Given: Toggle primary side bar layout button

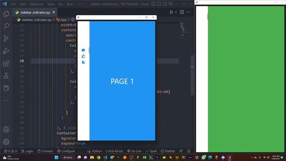Looking at the screenshot, I should point(154,4).
